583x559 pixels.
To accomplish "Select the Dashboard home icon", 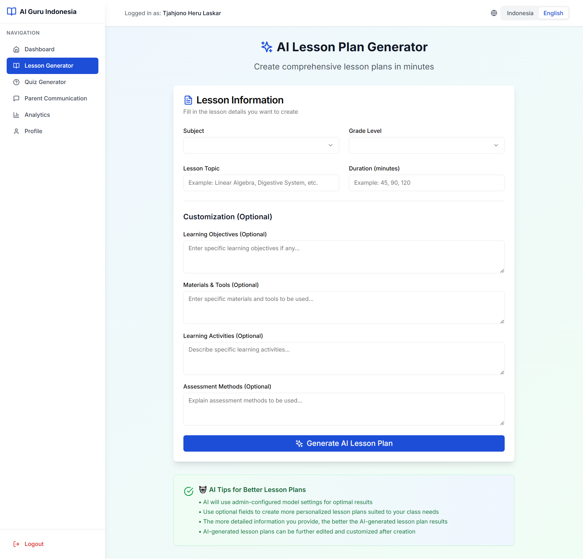I will coord(16,49).
